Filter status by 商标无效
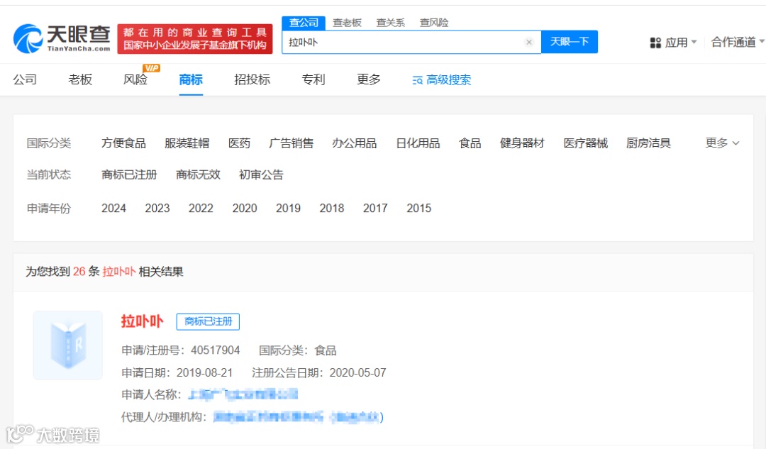Viewport: 766px width, 449px height. (x=198, y=175)
